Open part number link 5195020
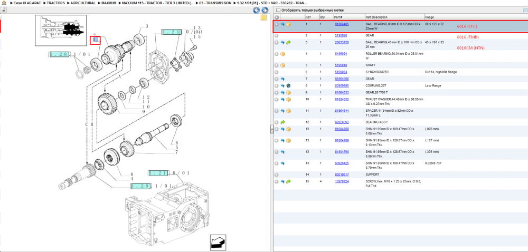This screenshot has width=528, height=252. click(x=341, y=36)
